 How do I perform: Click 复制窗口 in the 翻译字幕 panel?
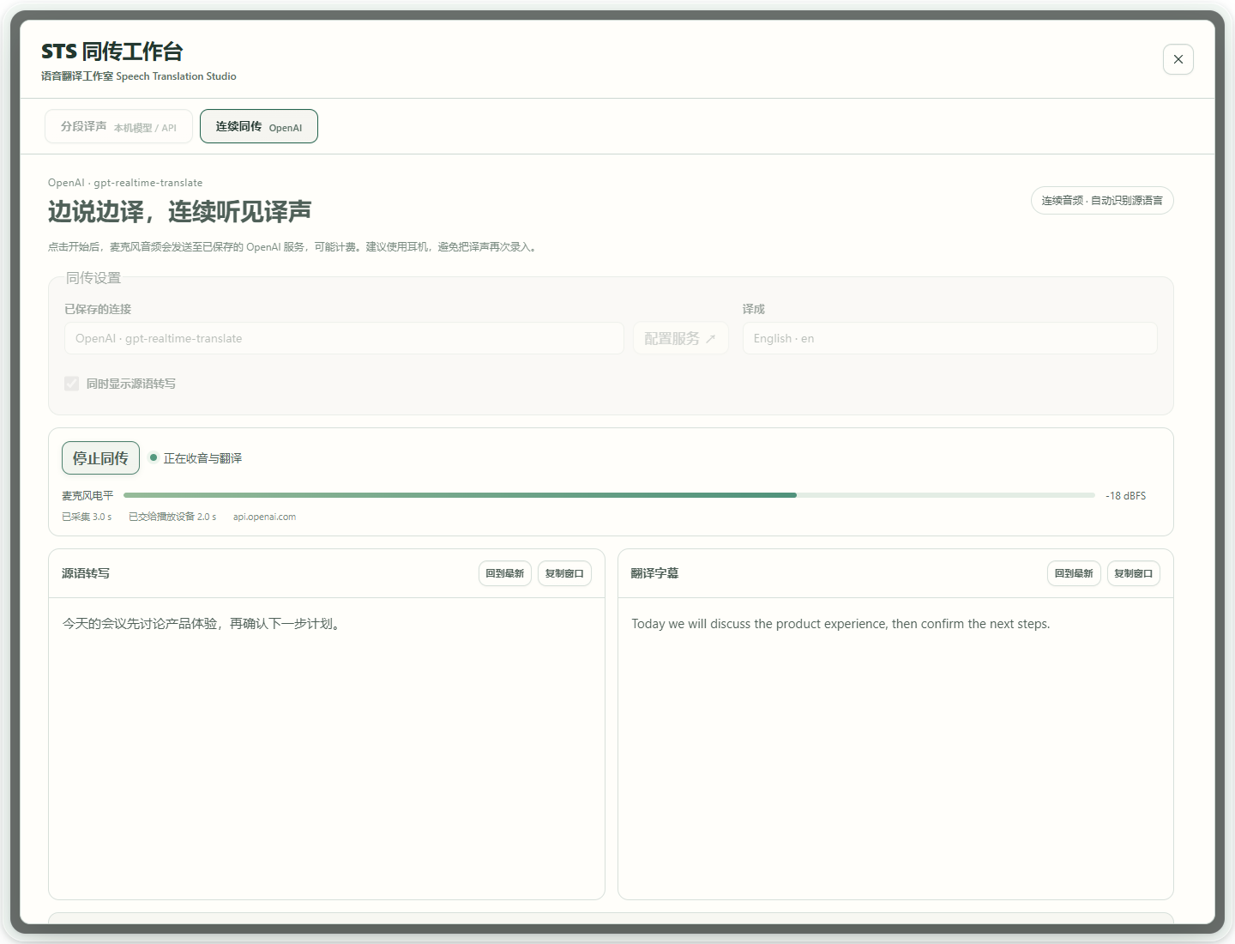[1134, 573]
